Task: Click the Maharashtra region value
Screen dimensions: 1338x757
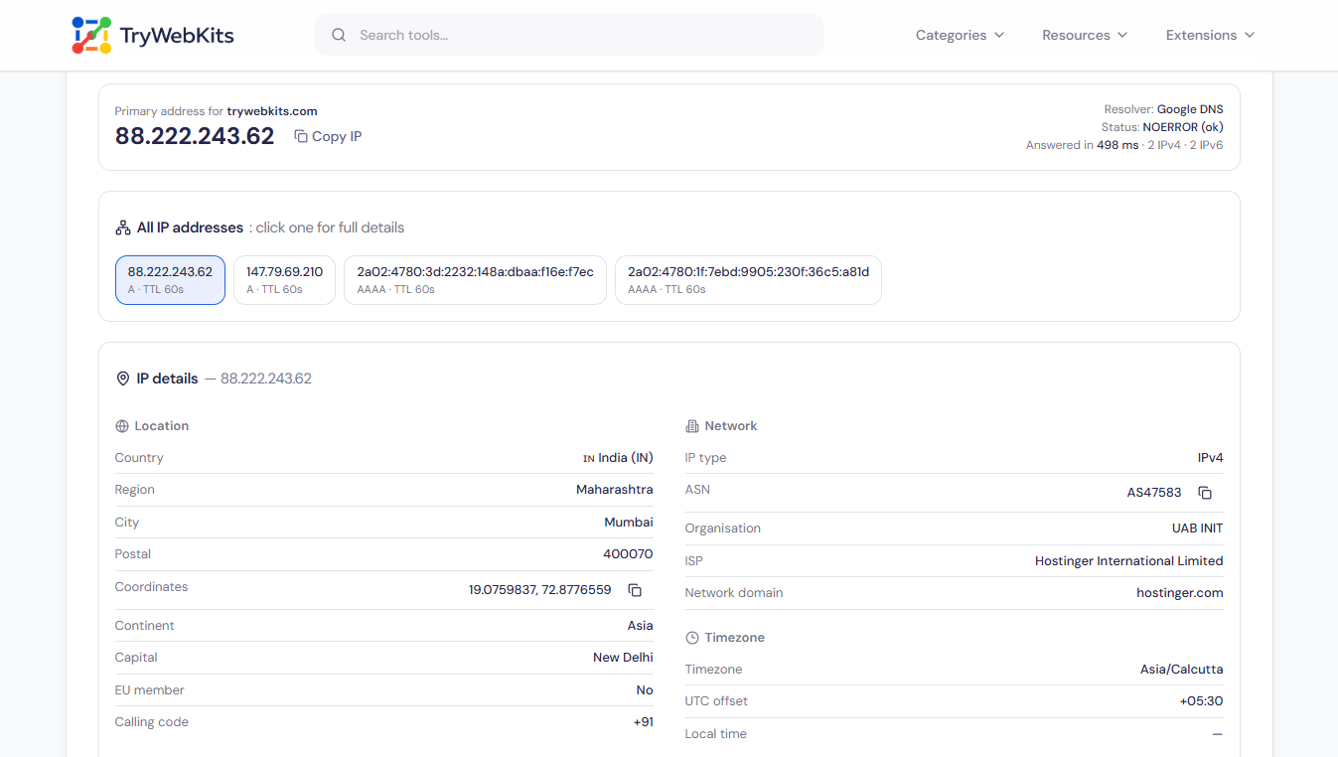Action: pyautogui.click(x=615, y=490)
